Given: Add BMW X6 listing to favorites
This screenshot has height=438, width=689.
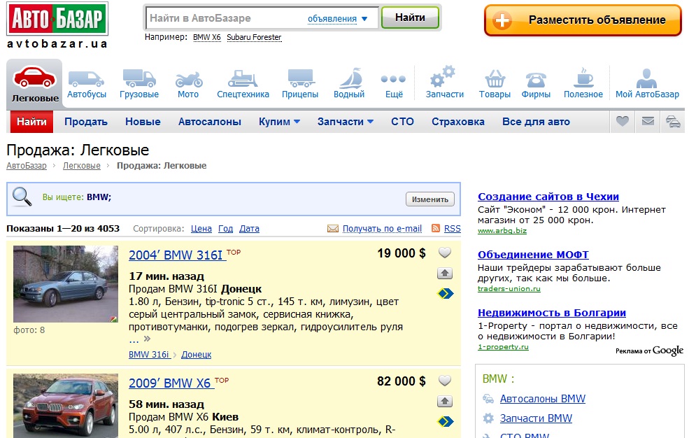Looking at the screenshot, I should (x=445, y=381).
